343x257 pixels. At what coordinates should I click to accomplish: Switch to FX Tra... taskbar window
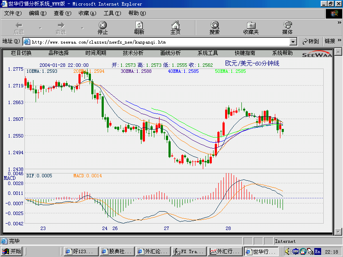189,251
